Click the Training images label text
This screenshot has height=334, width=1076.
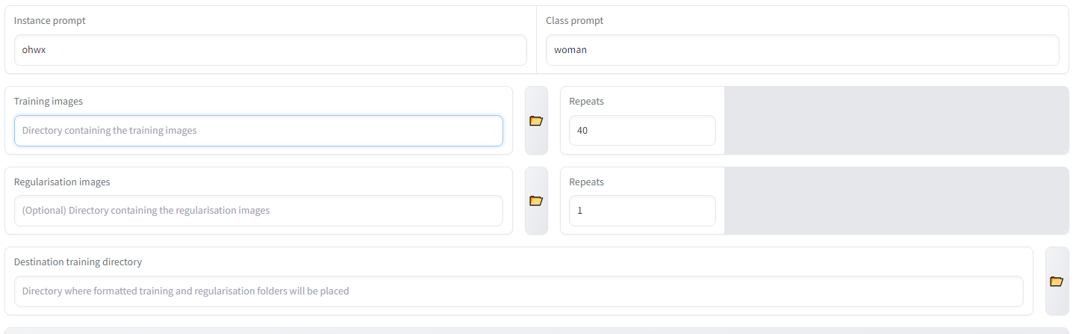[49, 102]
